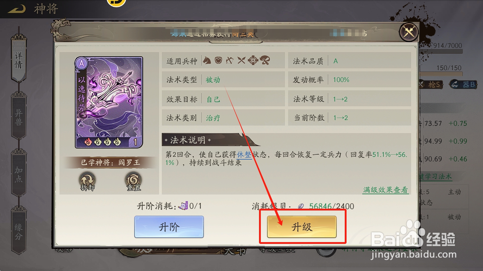This screenshot has height=271, width=483.
Task: Tap the 重置 reset icon
Action: 133,181
